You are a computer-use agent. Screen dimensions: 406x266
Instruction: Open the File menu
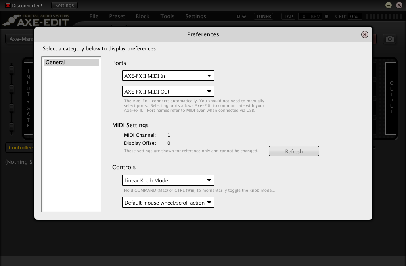pyautogui.click(x=94, y=16)
